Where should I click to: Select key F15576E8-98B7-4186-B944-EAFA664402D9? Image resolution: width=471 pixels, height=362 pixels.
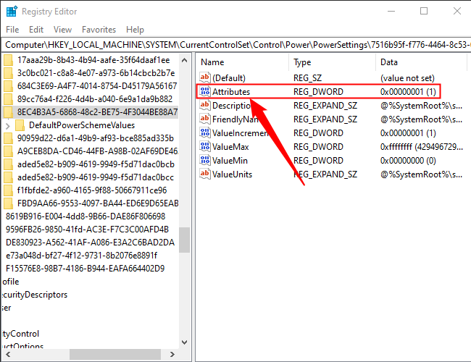click(85, 268)
